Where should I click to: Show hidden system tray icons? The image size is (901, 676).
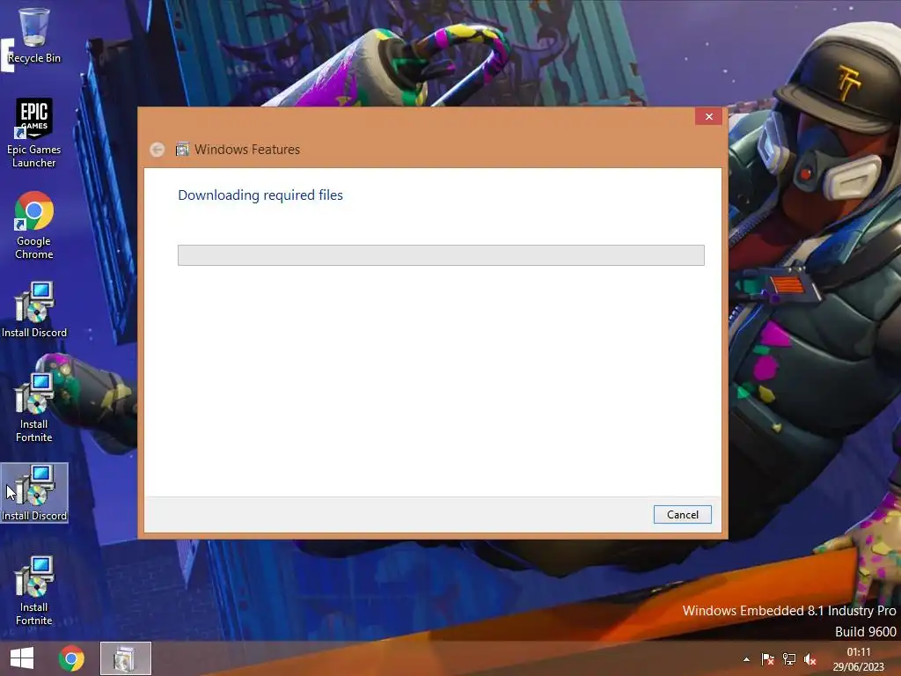coord(746,659)
